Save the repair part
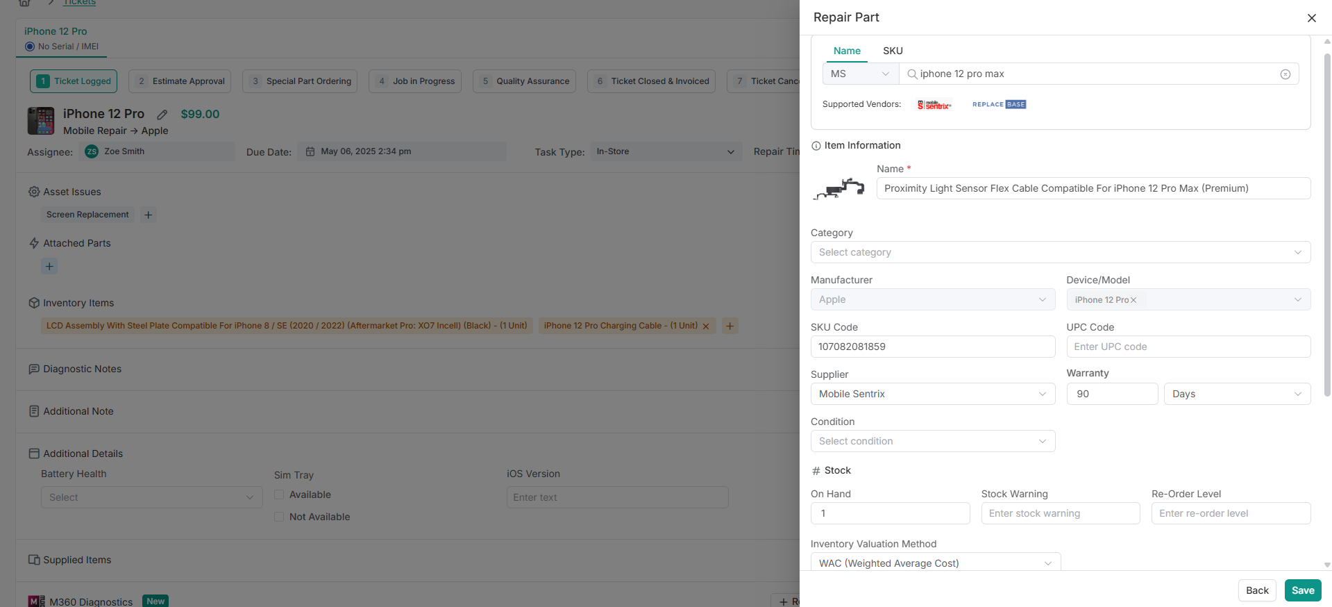Screen dimensions: 1332x607 1303,590
